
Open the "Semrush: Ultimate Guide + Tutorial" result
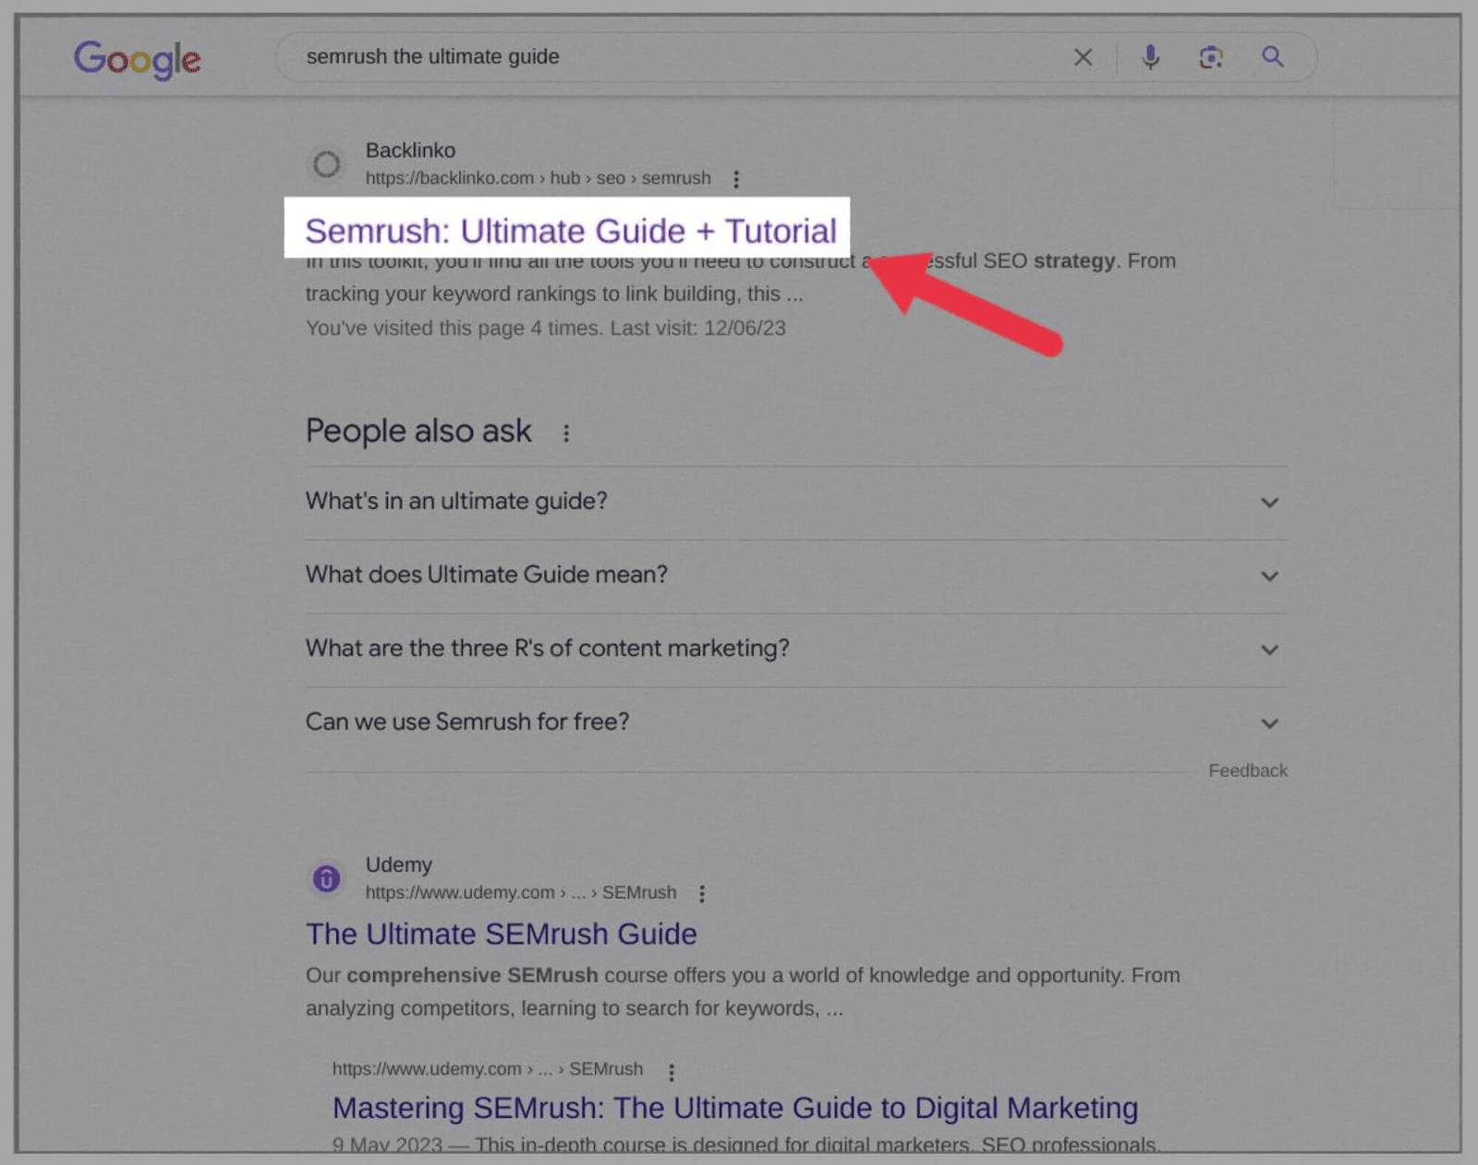pyautogui.click(x=571, y=231)
